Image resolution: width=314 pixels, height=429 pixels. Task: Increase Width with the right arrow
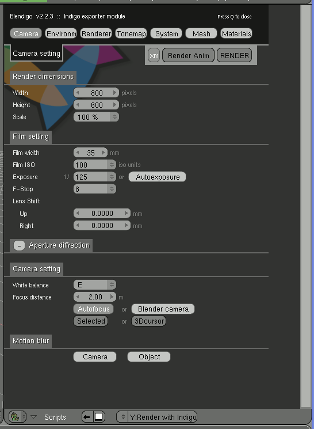115,93
